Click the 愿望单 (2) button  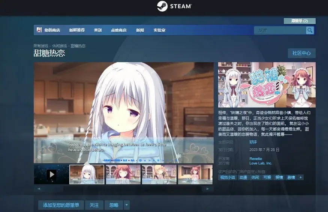pyautogui.click(x=300, y=21)
